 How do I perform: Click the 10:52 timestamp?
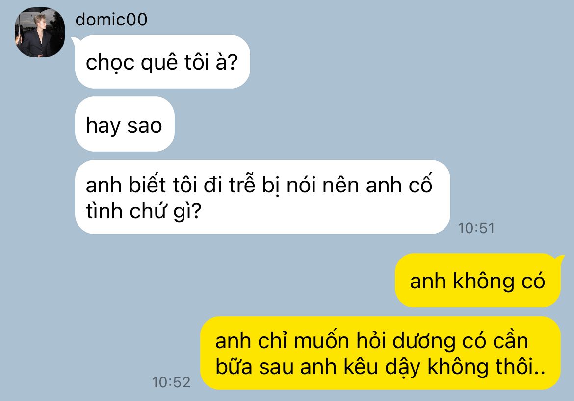pyautogui.click(x=171, y=382)
